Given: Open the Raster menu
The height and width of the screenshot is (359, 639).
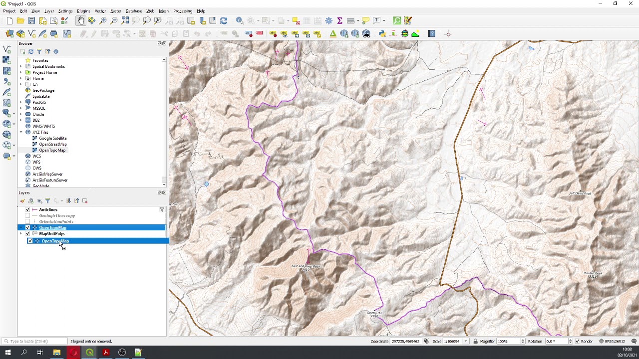Looking at the screenshot, I should [116, 11].
